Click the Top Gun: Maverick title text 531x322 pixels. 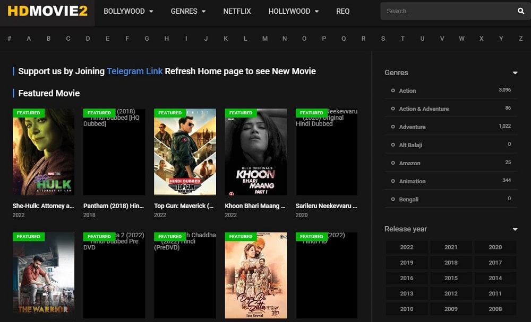[x=184, y=206]
